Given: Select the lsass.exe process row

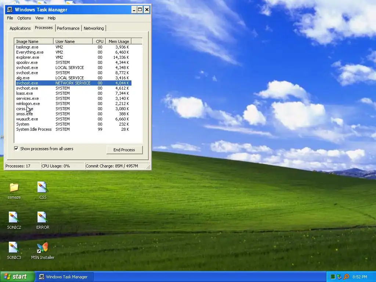Looking at the screenshot, I should (73, 93).
